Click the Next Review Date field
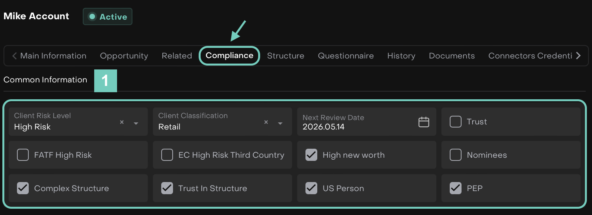The image size is (592, 215). (355, 122)
